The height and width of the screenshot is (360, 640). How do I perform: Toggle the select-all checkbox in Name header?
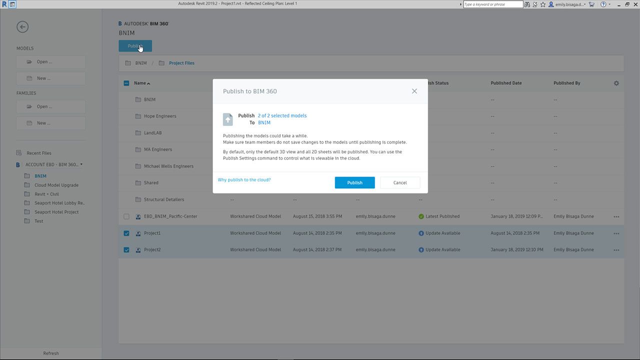click(126, 83)
